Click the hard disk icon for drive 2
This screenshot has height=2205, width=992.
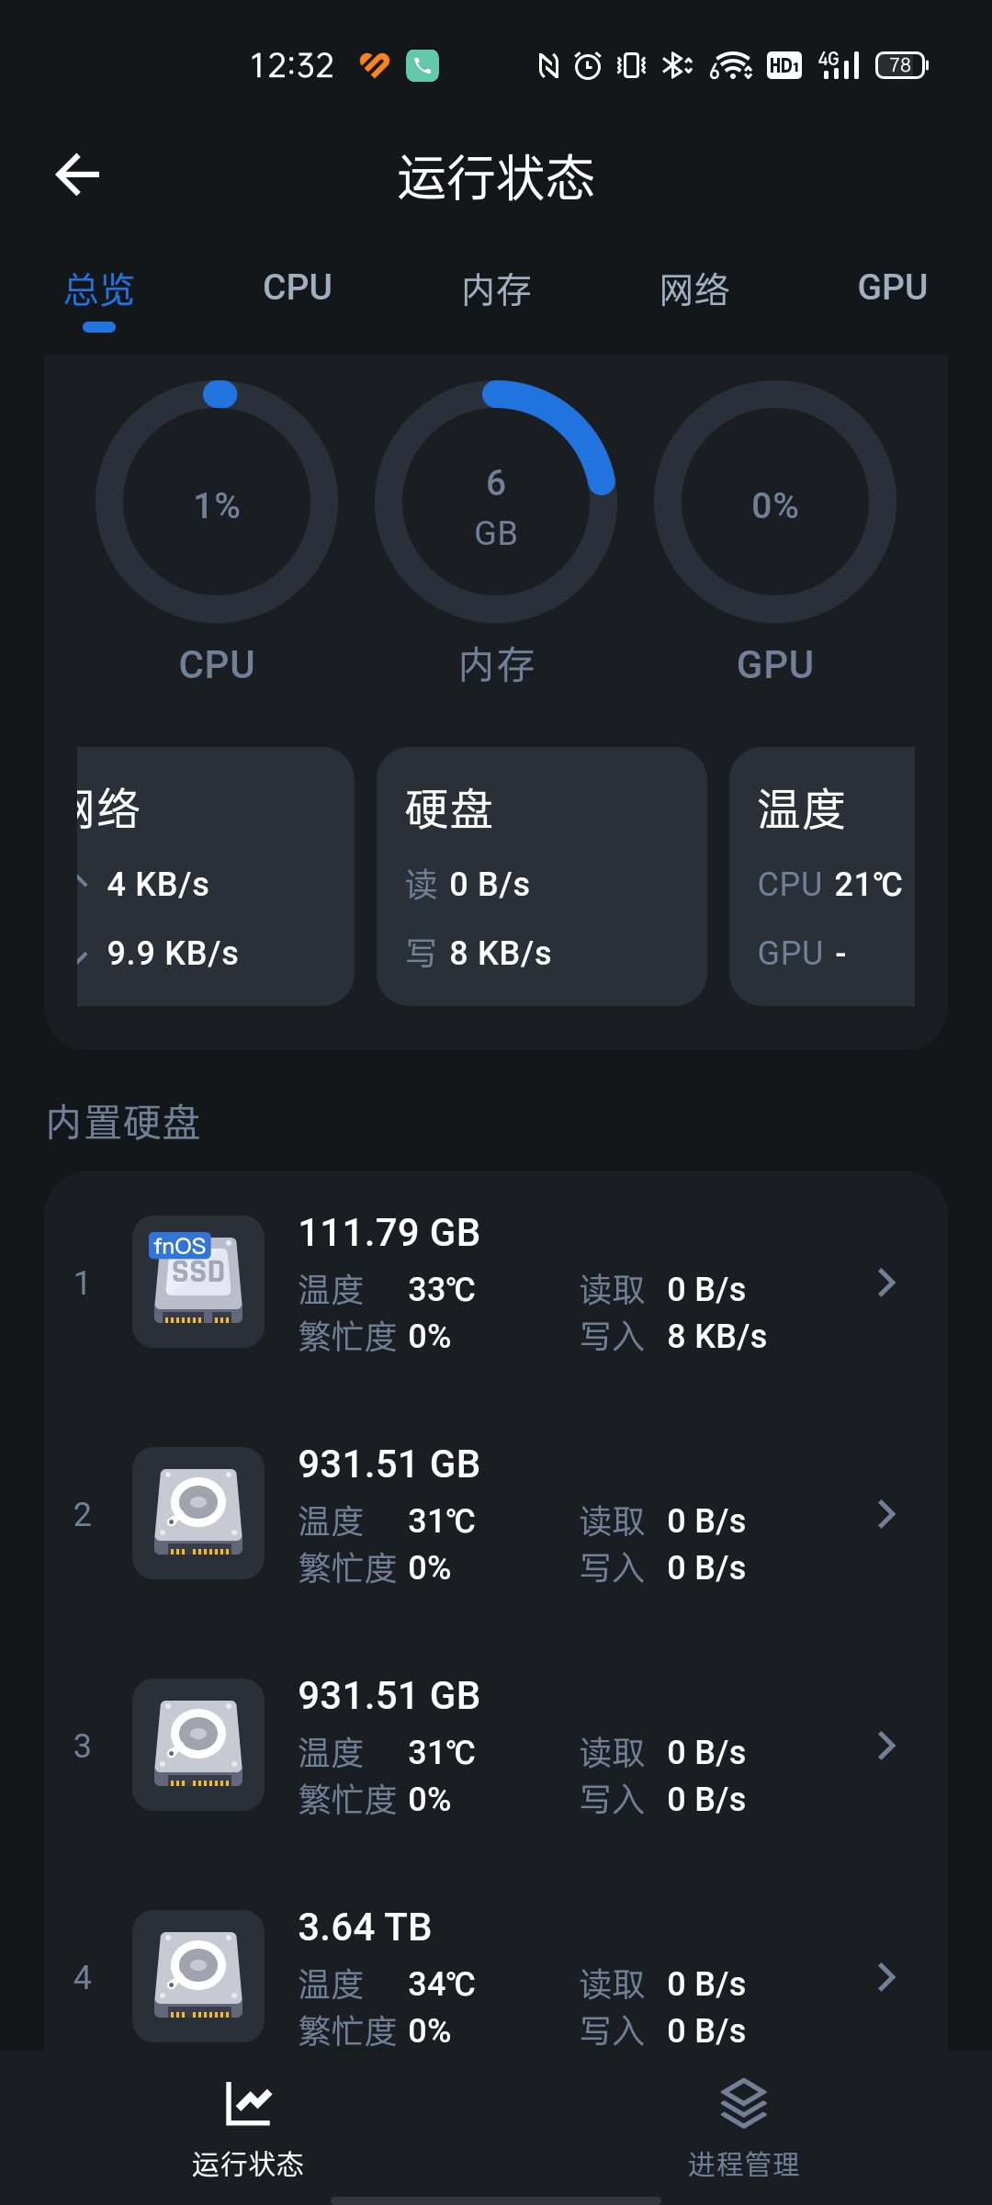198,1513
